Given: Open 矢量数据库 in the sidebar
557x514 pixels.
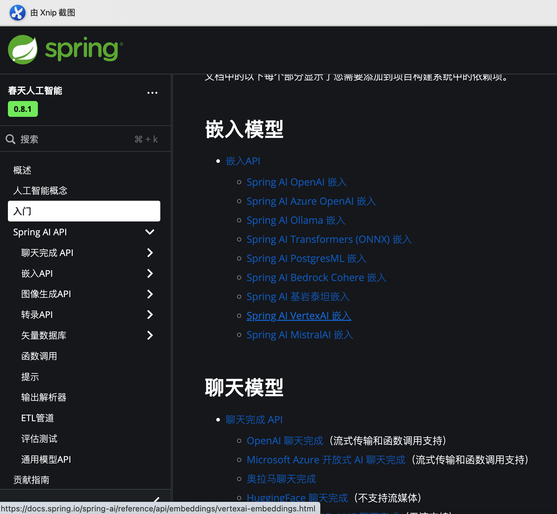Looking at the screenshot, I should point(44,335).
